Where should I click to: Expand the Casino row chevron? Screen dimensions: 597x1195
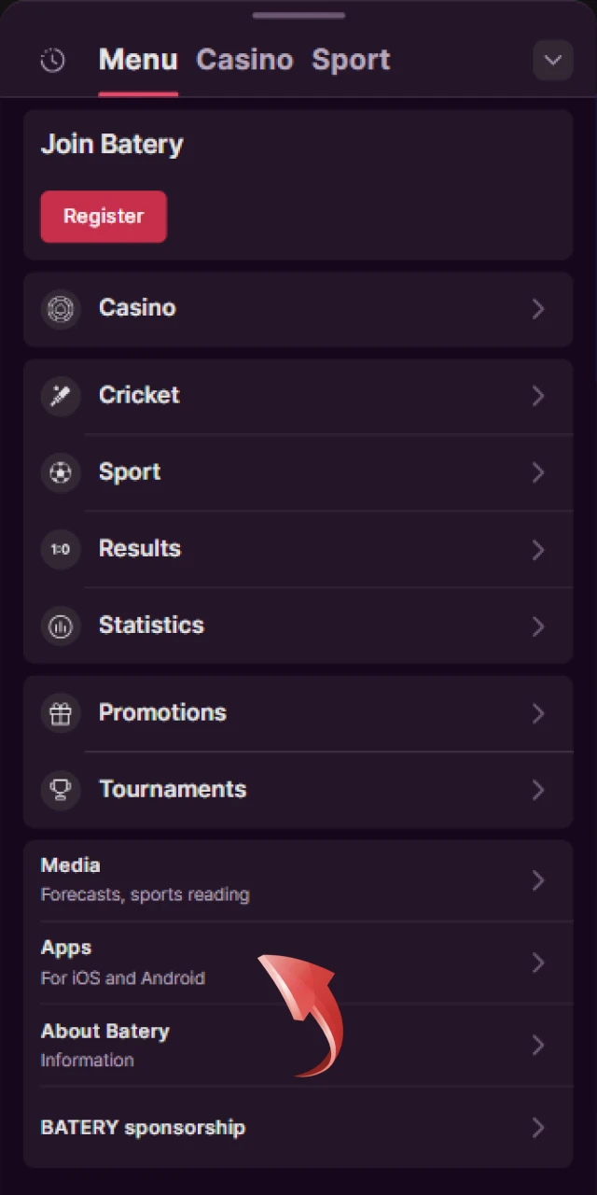click(x=538, y=309)
